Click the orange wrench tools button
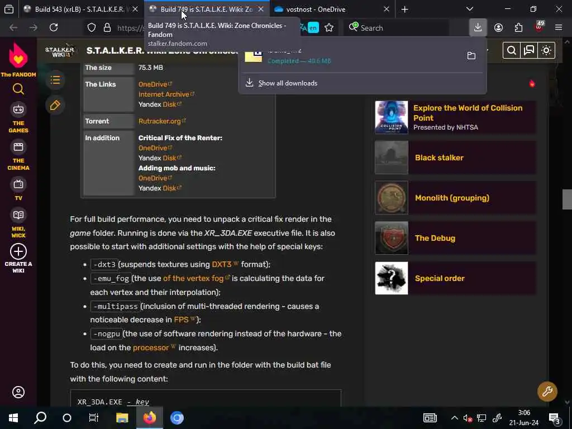 547,392
